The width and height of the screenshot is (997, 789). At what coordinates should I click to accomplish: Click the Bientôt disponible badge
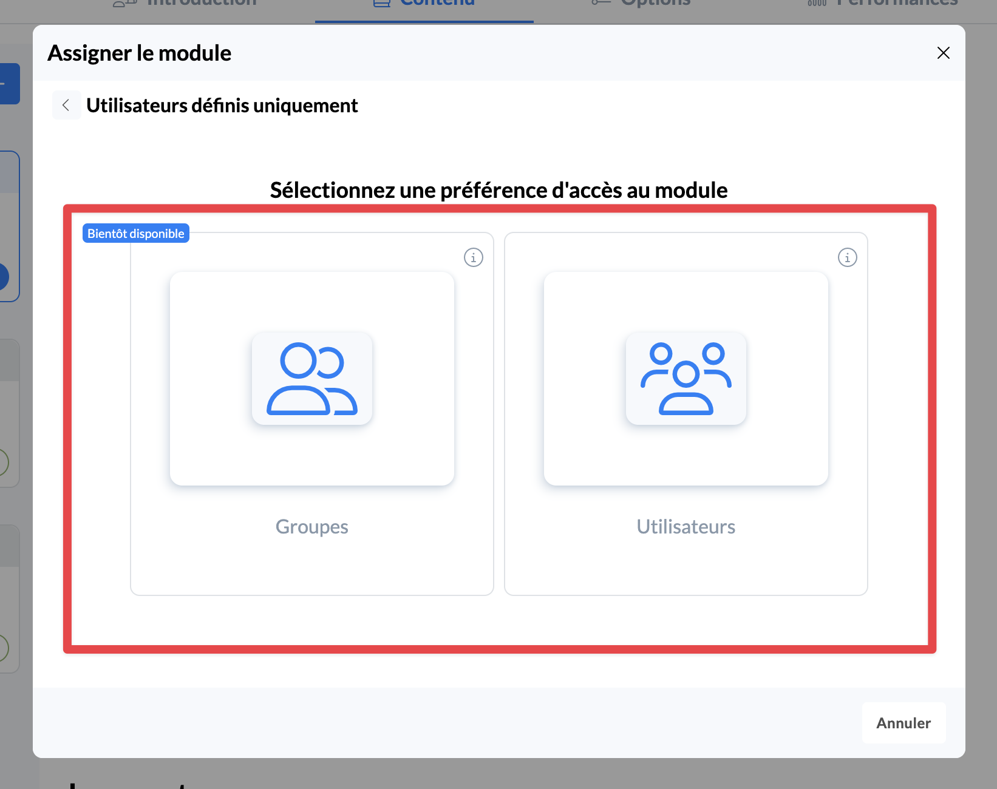(x=136, y=234)
